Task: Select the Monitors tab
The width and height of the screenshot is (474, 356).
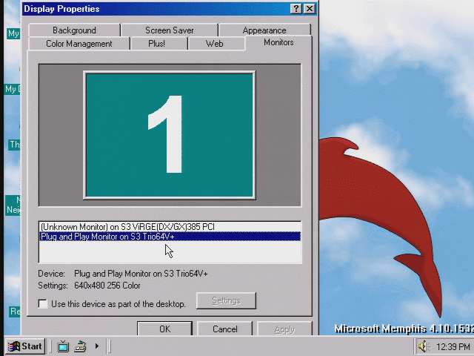Action: tap(278, 42)
